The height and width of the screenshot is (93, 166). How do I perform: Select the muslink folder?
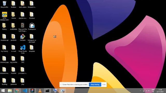[x=13, y=71]
